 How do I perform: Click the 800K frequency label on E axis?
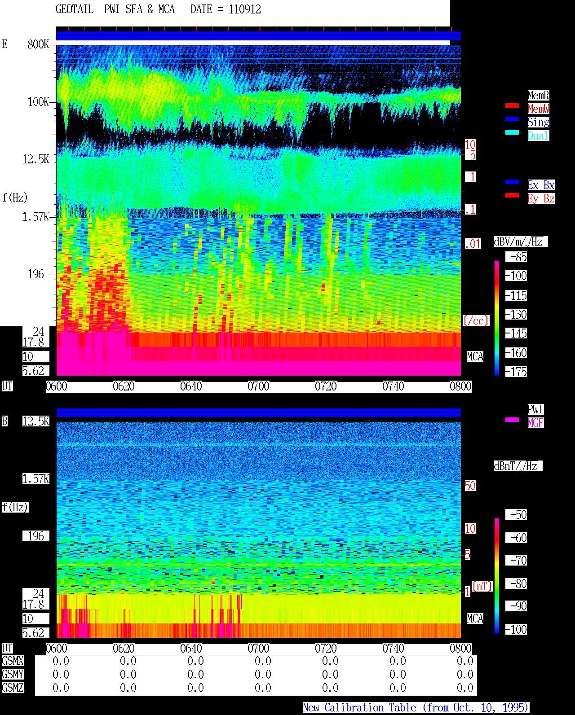coord(39,44)
